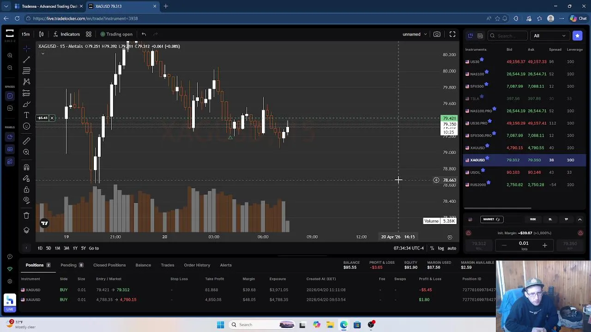Open the object tree layers icon

click(x=26, y=230)
